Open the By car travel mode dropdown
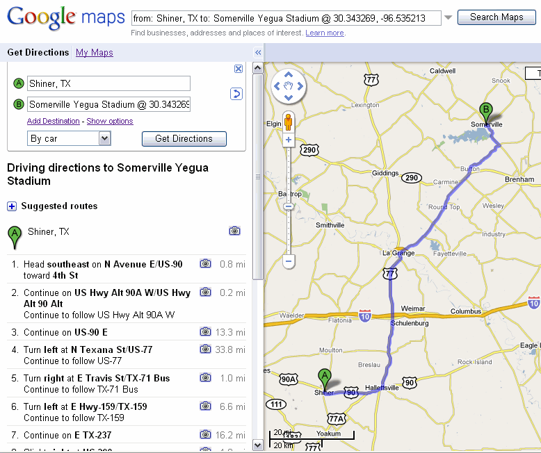The height and width of the screenshot is (453, 541). [x=104, y=138]
